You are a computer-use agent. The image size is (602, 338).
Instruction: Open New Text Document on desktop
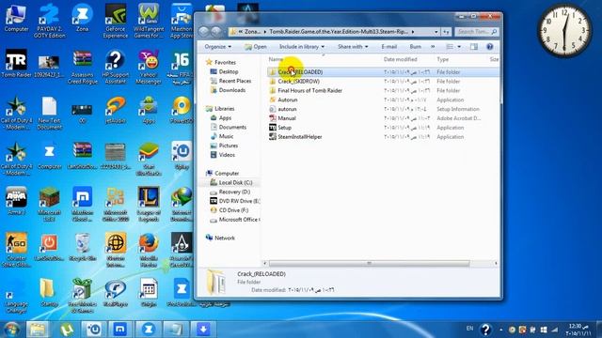click(x=50, y=113)
